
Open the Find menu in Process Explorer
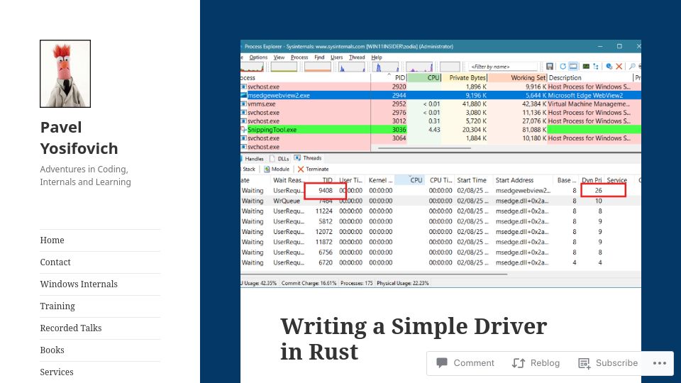pos(319,57)
